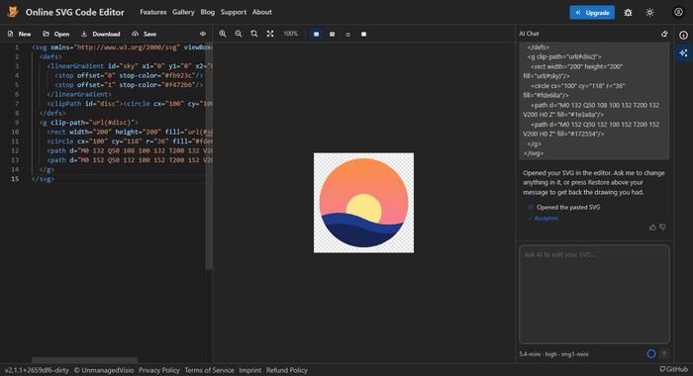Click line number 15 in the gutter
Image resolution: width=693 pixels, height=376 pixels.
pos(15,179)
